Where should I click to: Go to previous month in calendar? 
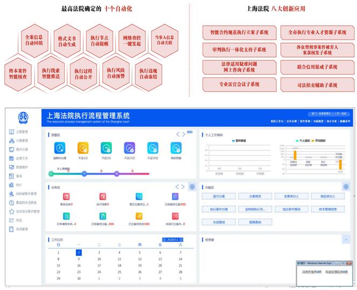(x=165, y=239)
